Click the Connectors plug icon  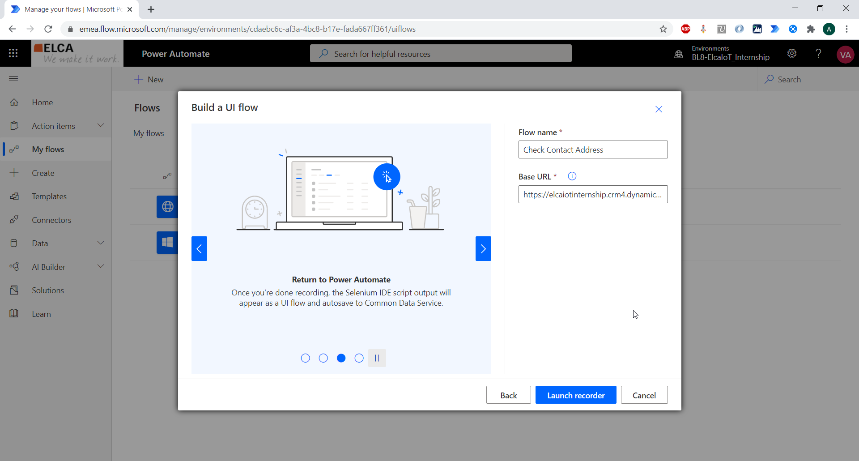(14, 220)
